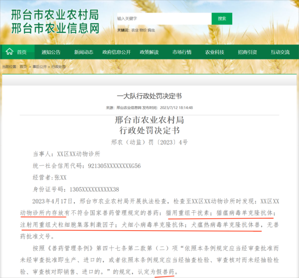Click underlined text 假兽药
Viewport: 299px width, 278px height.
(165, 272)
